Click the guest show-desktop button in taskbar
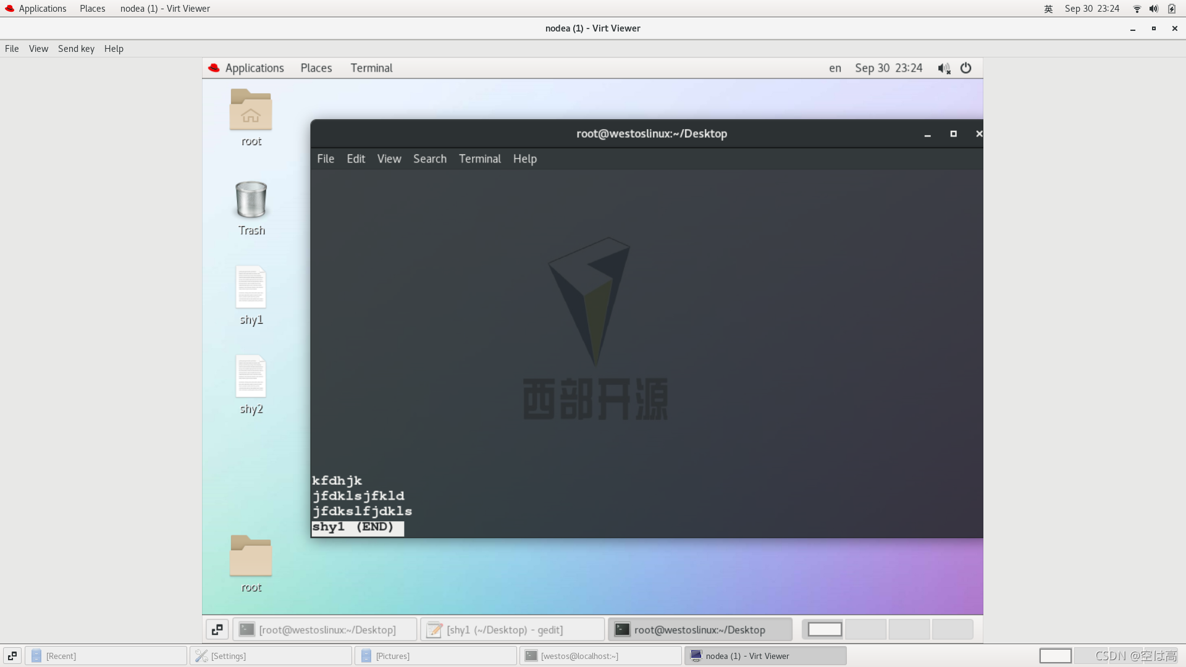This screenshot has width=1186, height=667. coord(217,629)
